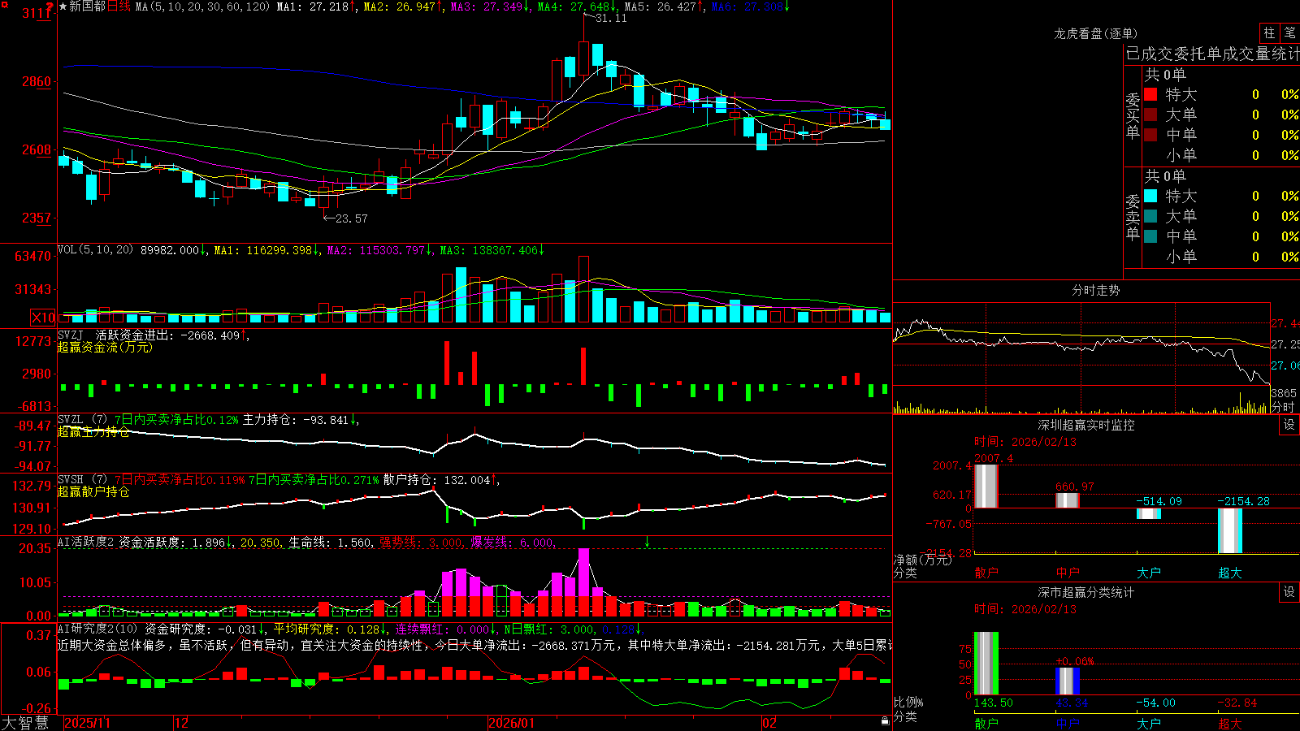The image size is (1300, 731).
Task: Click the star icon before 新国都
Action: (63, 6)
